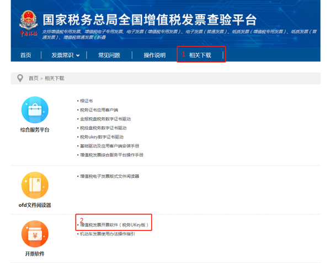The image size is (331, 263).
Task: Click the yellow ofd文件阅读器 book icon
Action: point(35,185)
